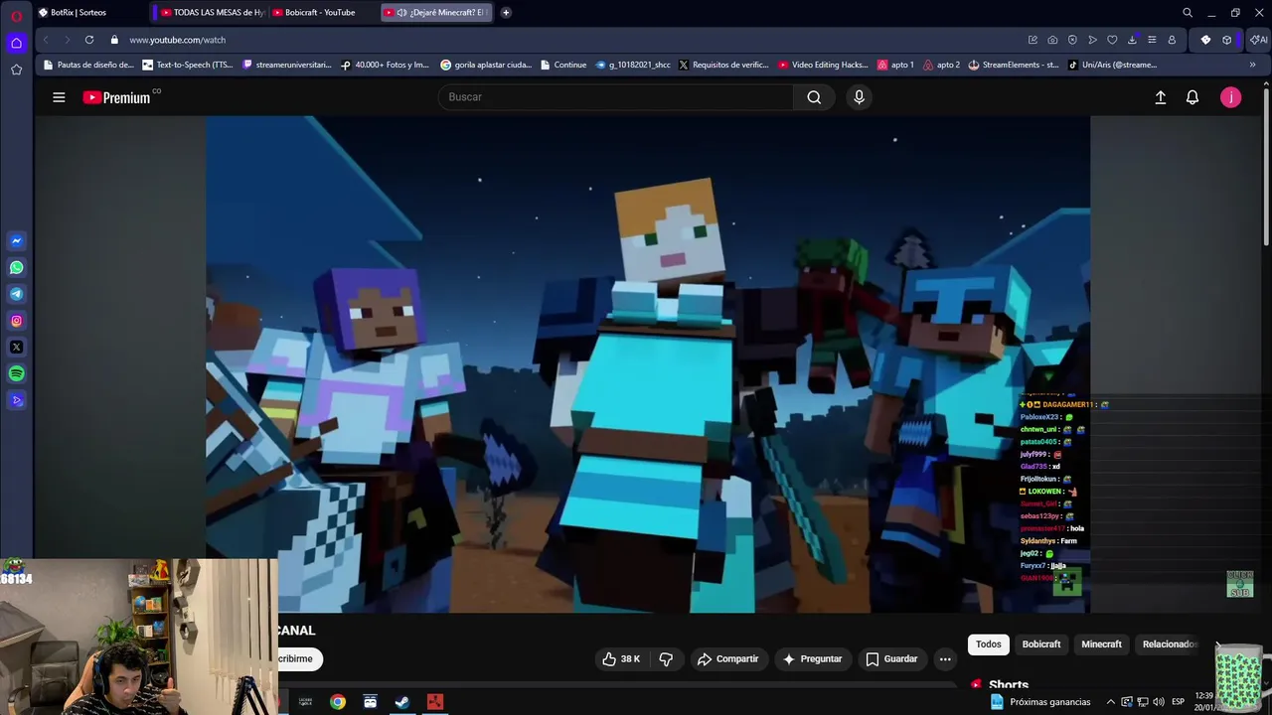The image size is (1272, 715).
Task: Open the Opera AI assistant button
Action: tap(1259, 40)
